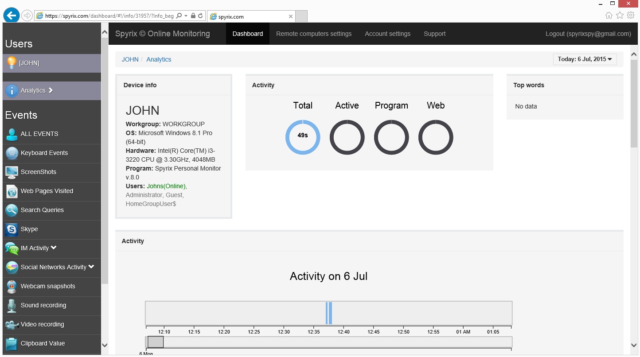Click the main page vertical scrollbar thumb
The width and height of the screenshot is (640, 357).
(x=634, y=103)
